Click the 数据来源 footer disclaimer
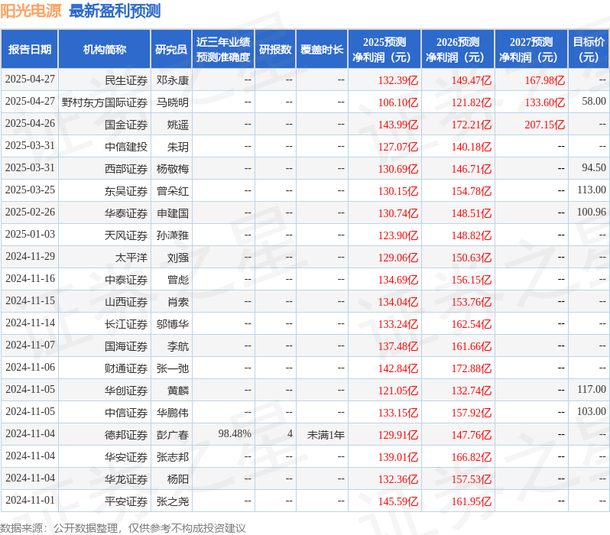The height and width of the screenshot is (535, 610). [123, 528]
